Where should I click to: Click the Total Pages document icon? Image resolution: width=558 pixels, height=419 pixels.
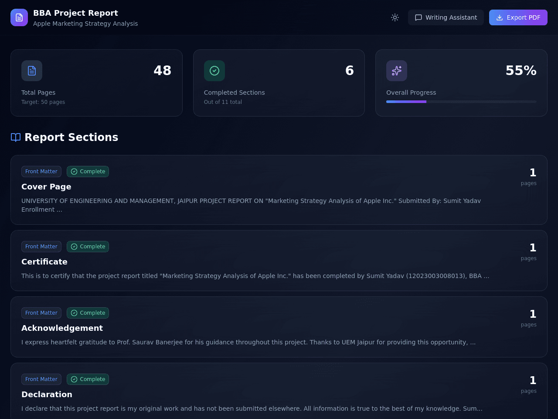[32, 71]
